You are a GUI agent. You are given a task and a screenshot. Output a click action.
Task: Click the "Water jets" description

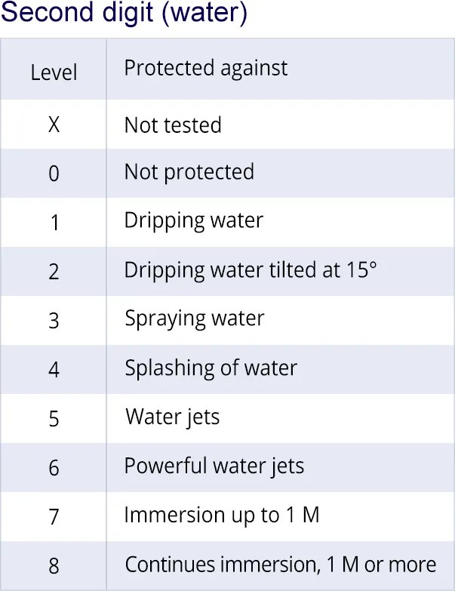click(173, 417)
